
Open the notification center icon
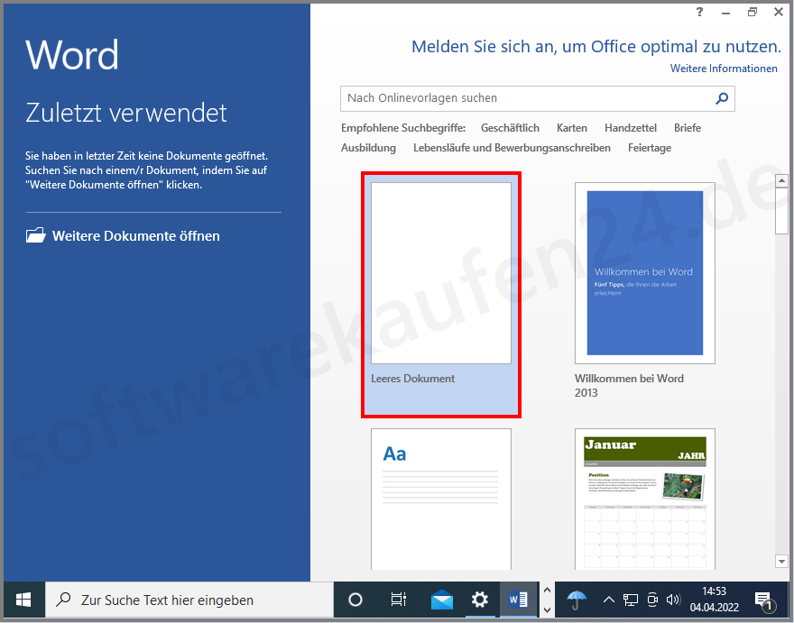click(x=764, y=600)
